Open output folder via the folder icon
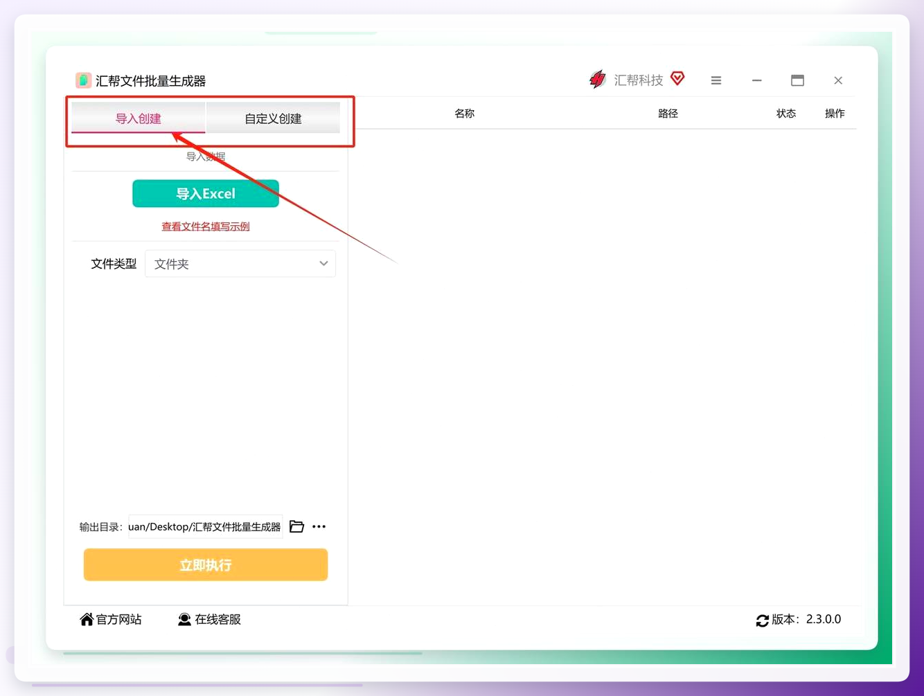Image resolution: width=924 pixels, height=696 pixels. coord(296,526)
